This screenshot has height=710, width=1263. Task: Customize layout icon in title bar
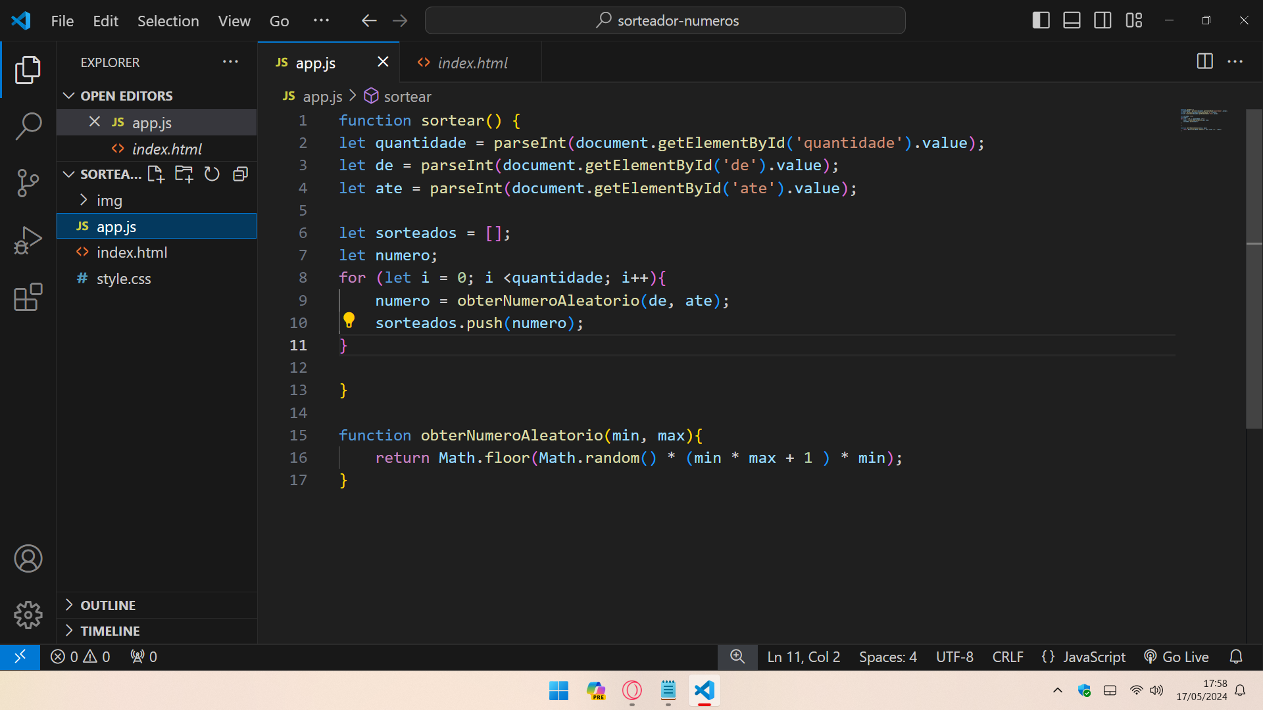pos(1134,20)
